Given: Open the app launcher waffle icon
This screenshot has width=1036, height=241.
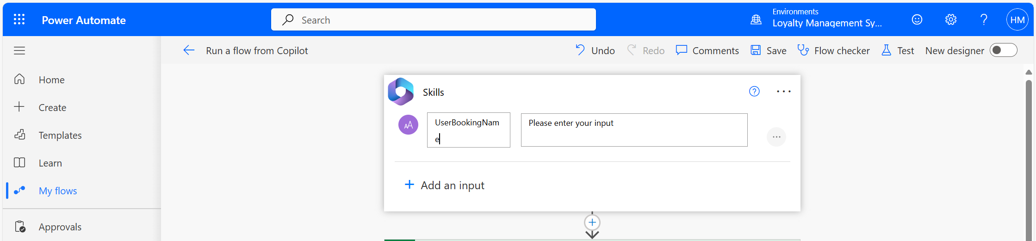Looking at the screenshot, I should point(19,19).
